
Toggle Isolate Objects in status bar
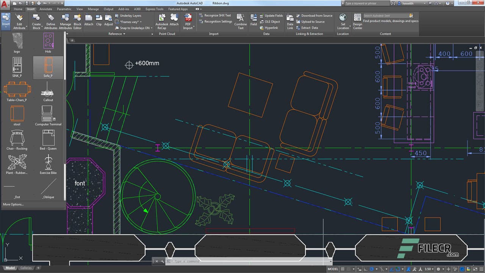tap(455, 268)
